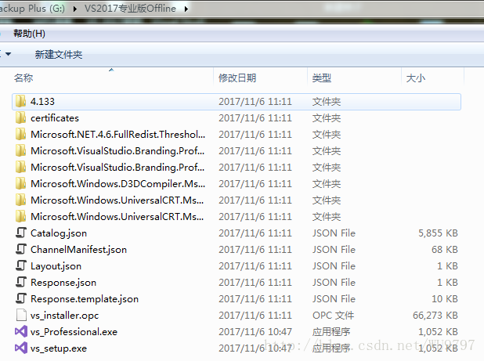Select the folder name Microsoft.NET.4.6.FullRedist.Threshol...
The height and width of the screenshot is (361, 484).
click(118, 134)
